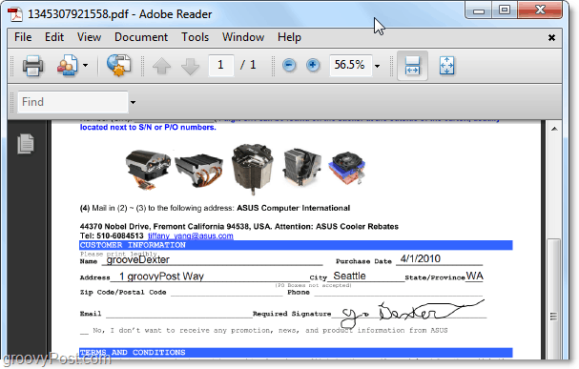The image size is (579, 369).
Task: Open the Document menu
Action: [x=141, y=37]
